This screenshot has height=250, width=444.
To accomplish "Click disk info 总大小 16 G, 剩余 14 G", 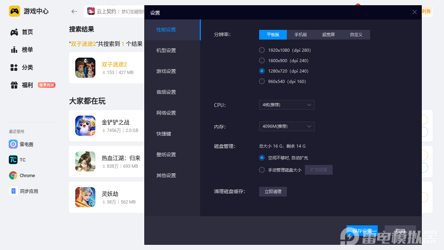I will point(282,146).
